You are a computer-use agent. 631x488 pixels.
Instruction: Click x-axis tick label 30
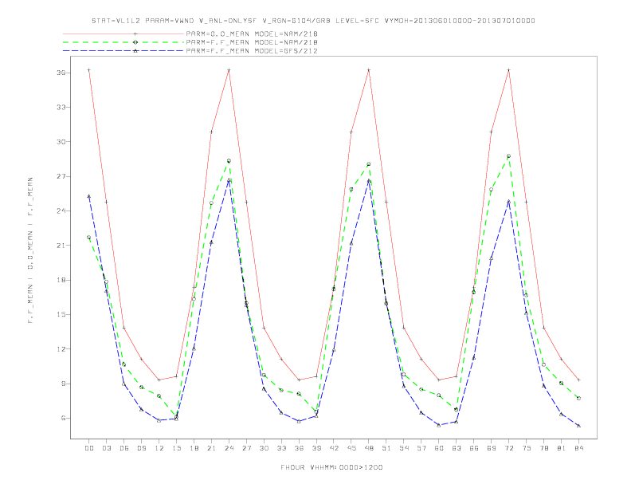(264, 448)
